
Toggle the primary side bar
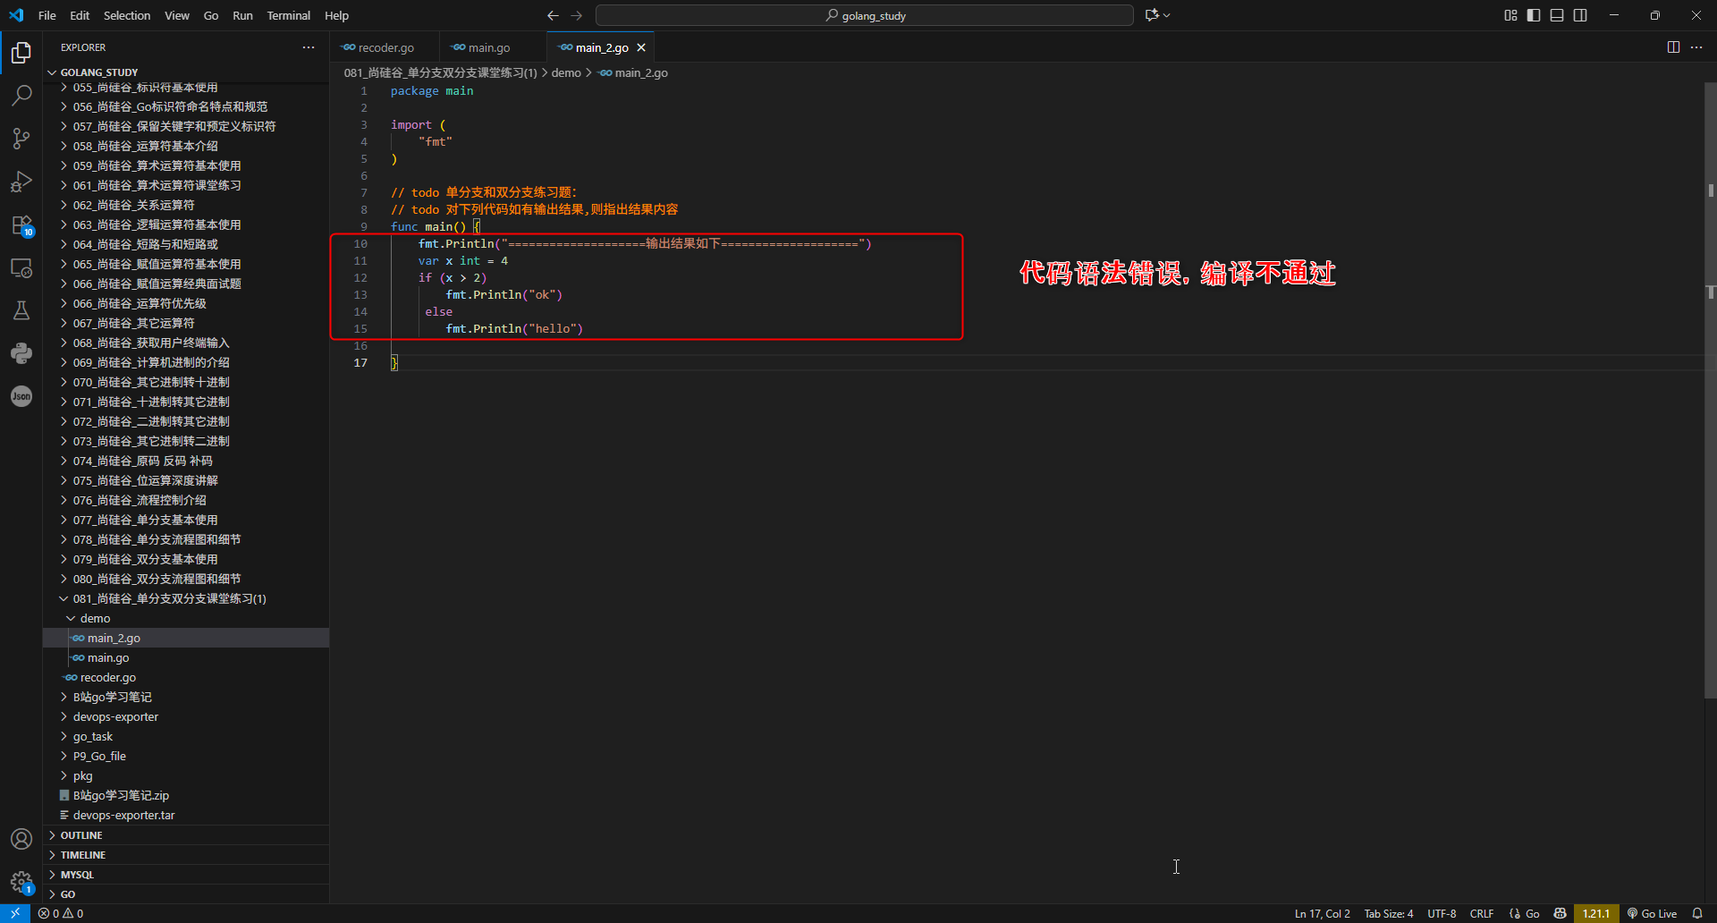point(1534,15)
